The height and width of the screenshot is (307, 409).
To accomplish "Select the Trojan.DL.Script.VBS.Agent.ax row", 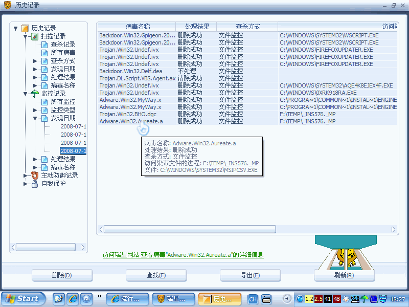I will click(x=247, y=78).
